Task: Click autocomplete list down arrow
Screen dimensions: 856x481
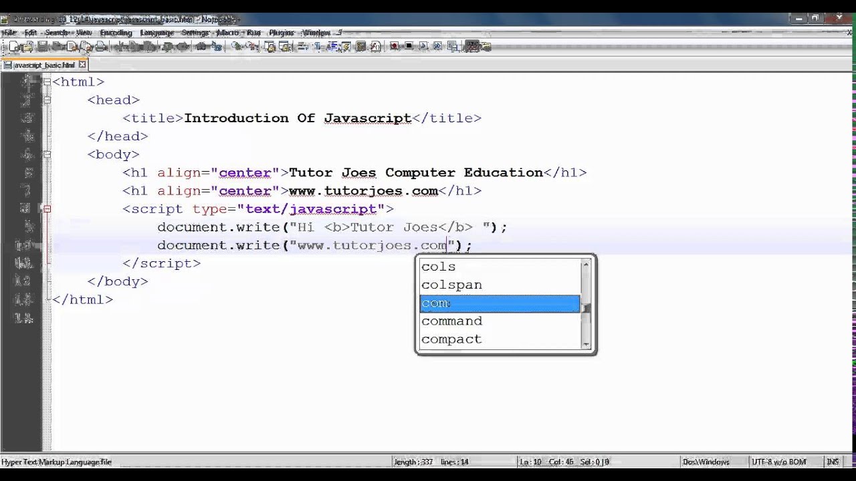Action: click(x=586, y=344)
